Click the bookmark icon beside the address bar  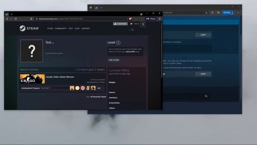point(31,19)
